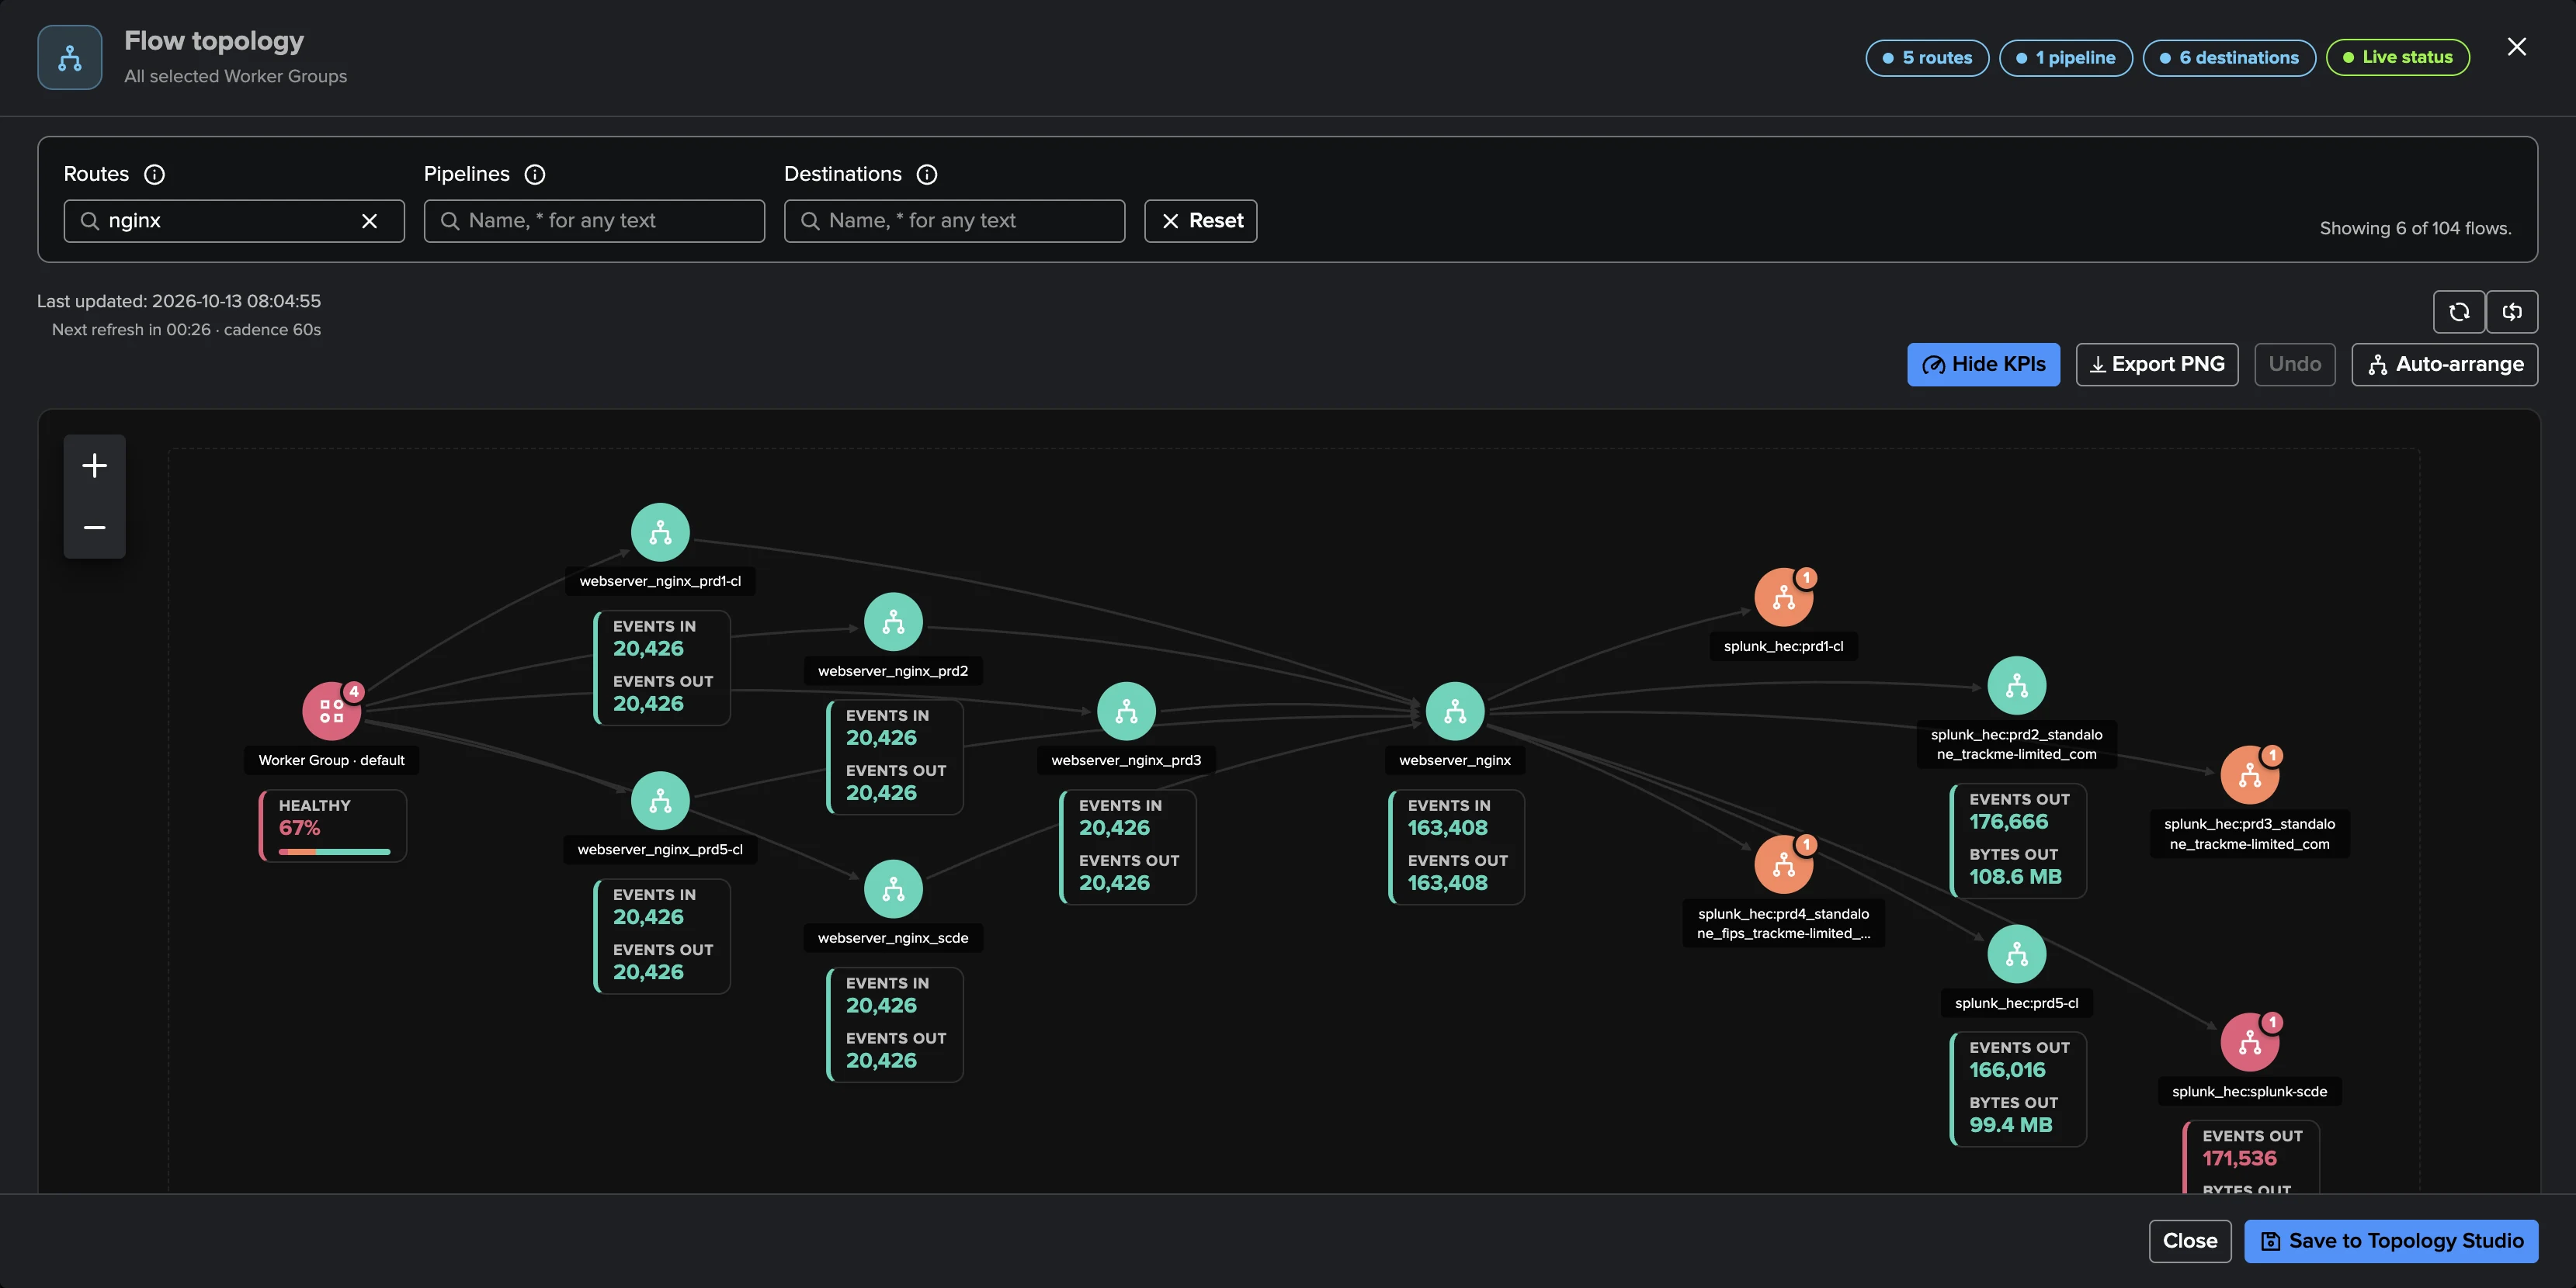Screen dimensions: 2576x1288
Task: Click the Undo button
Action: coord(2294,365)
